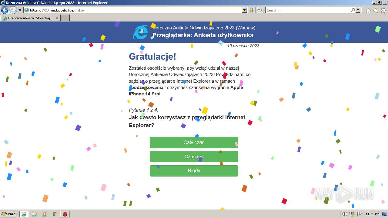
Task: Open Windows Explorer folder on taskbar
Action: (x=34, y=214)
